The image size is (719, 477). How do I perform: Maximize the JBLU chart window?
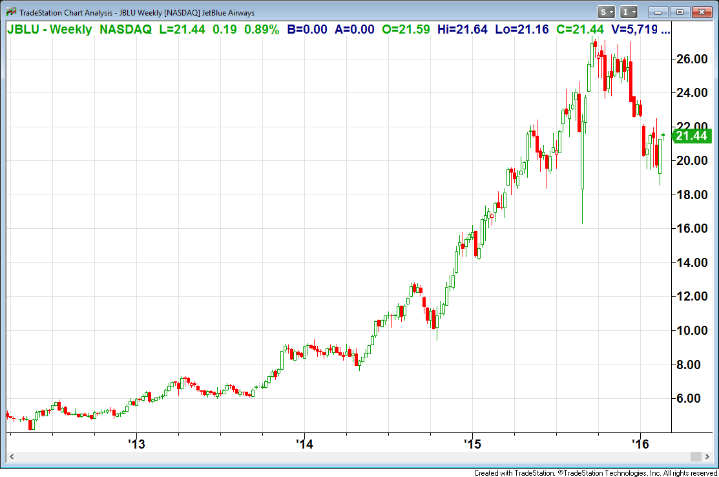tap(680, 12)
